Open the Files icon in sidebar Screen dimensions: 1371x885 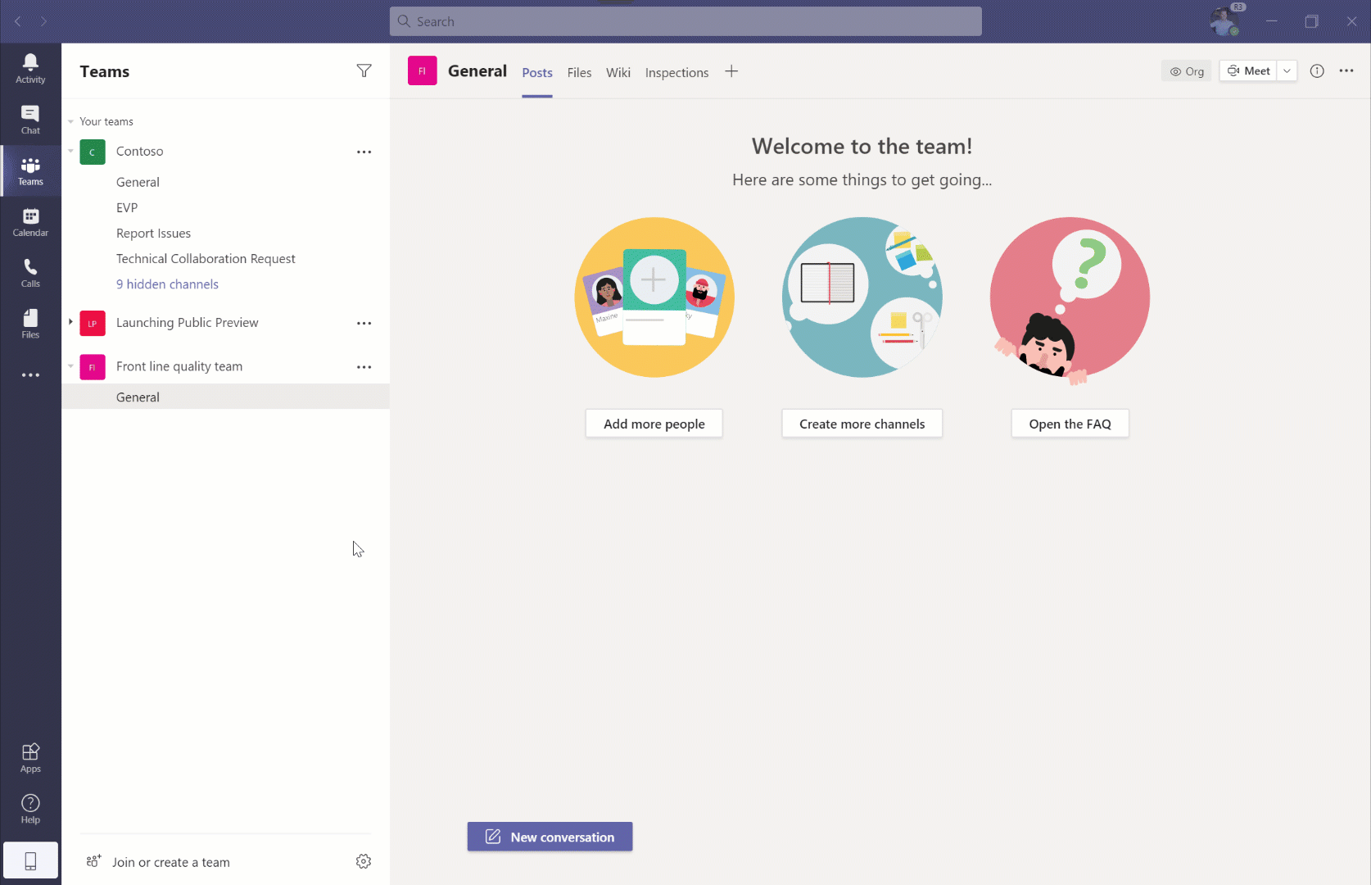30,324
